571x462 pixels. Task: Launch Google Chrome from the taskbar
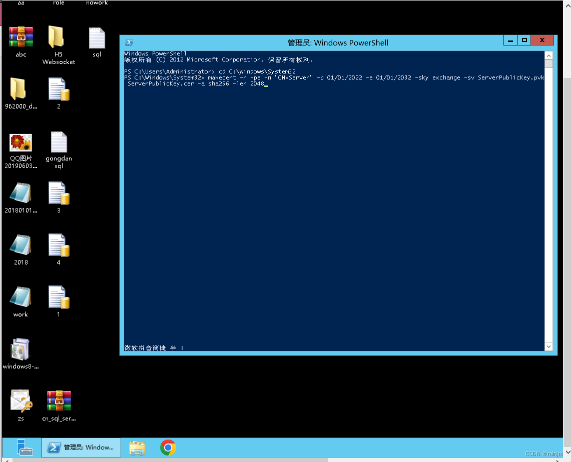point(168,447)
